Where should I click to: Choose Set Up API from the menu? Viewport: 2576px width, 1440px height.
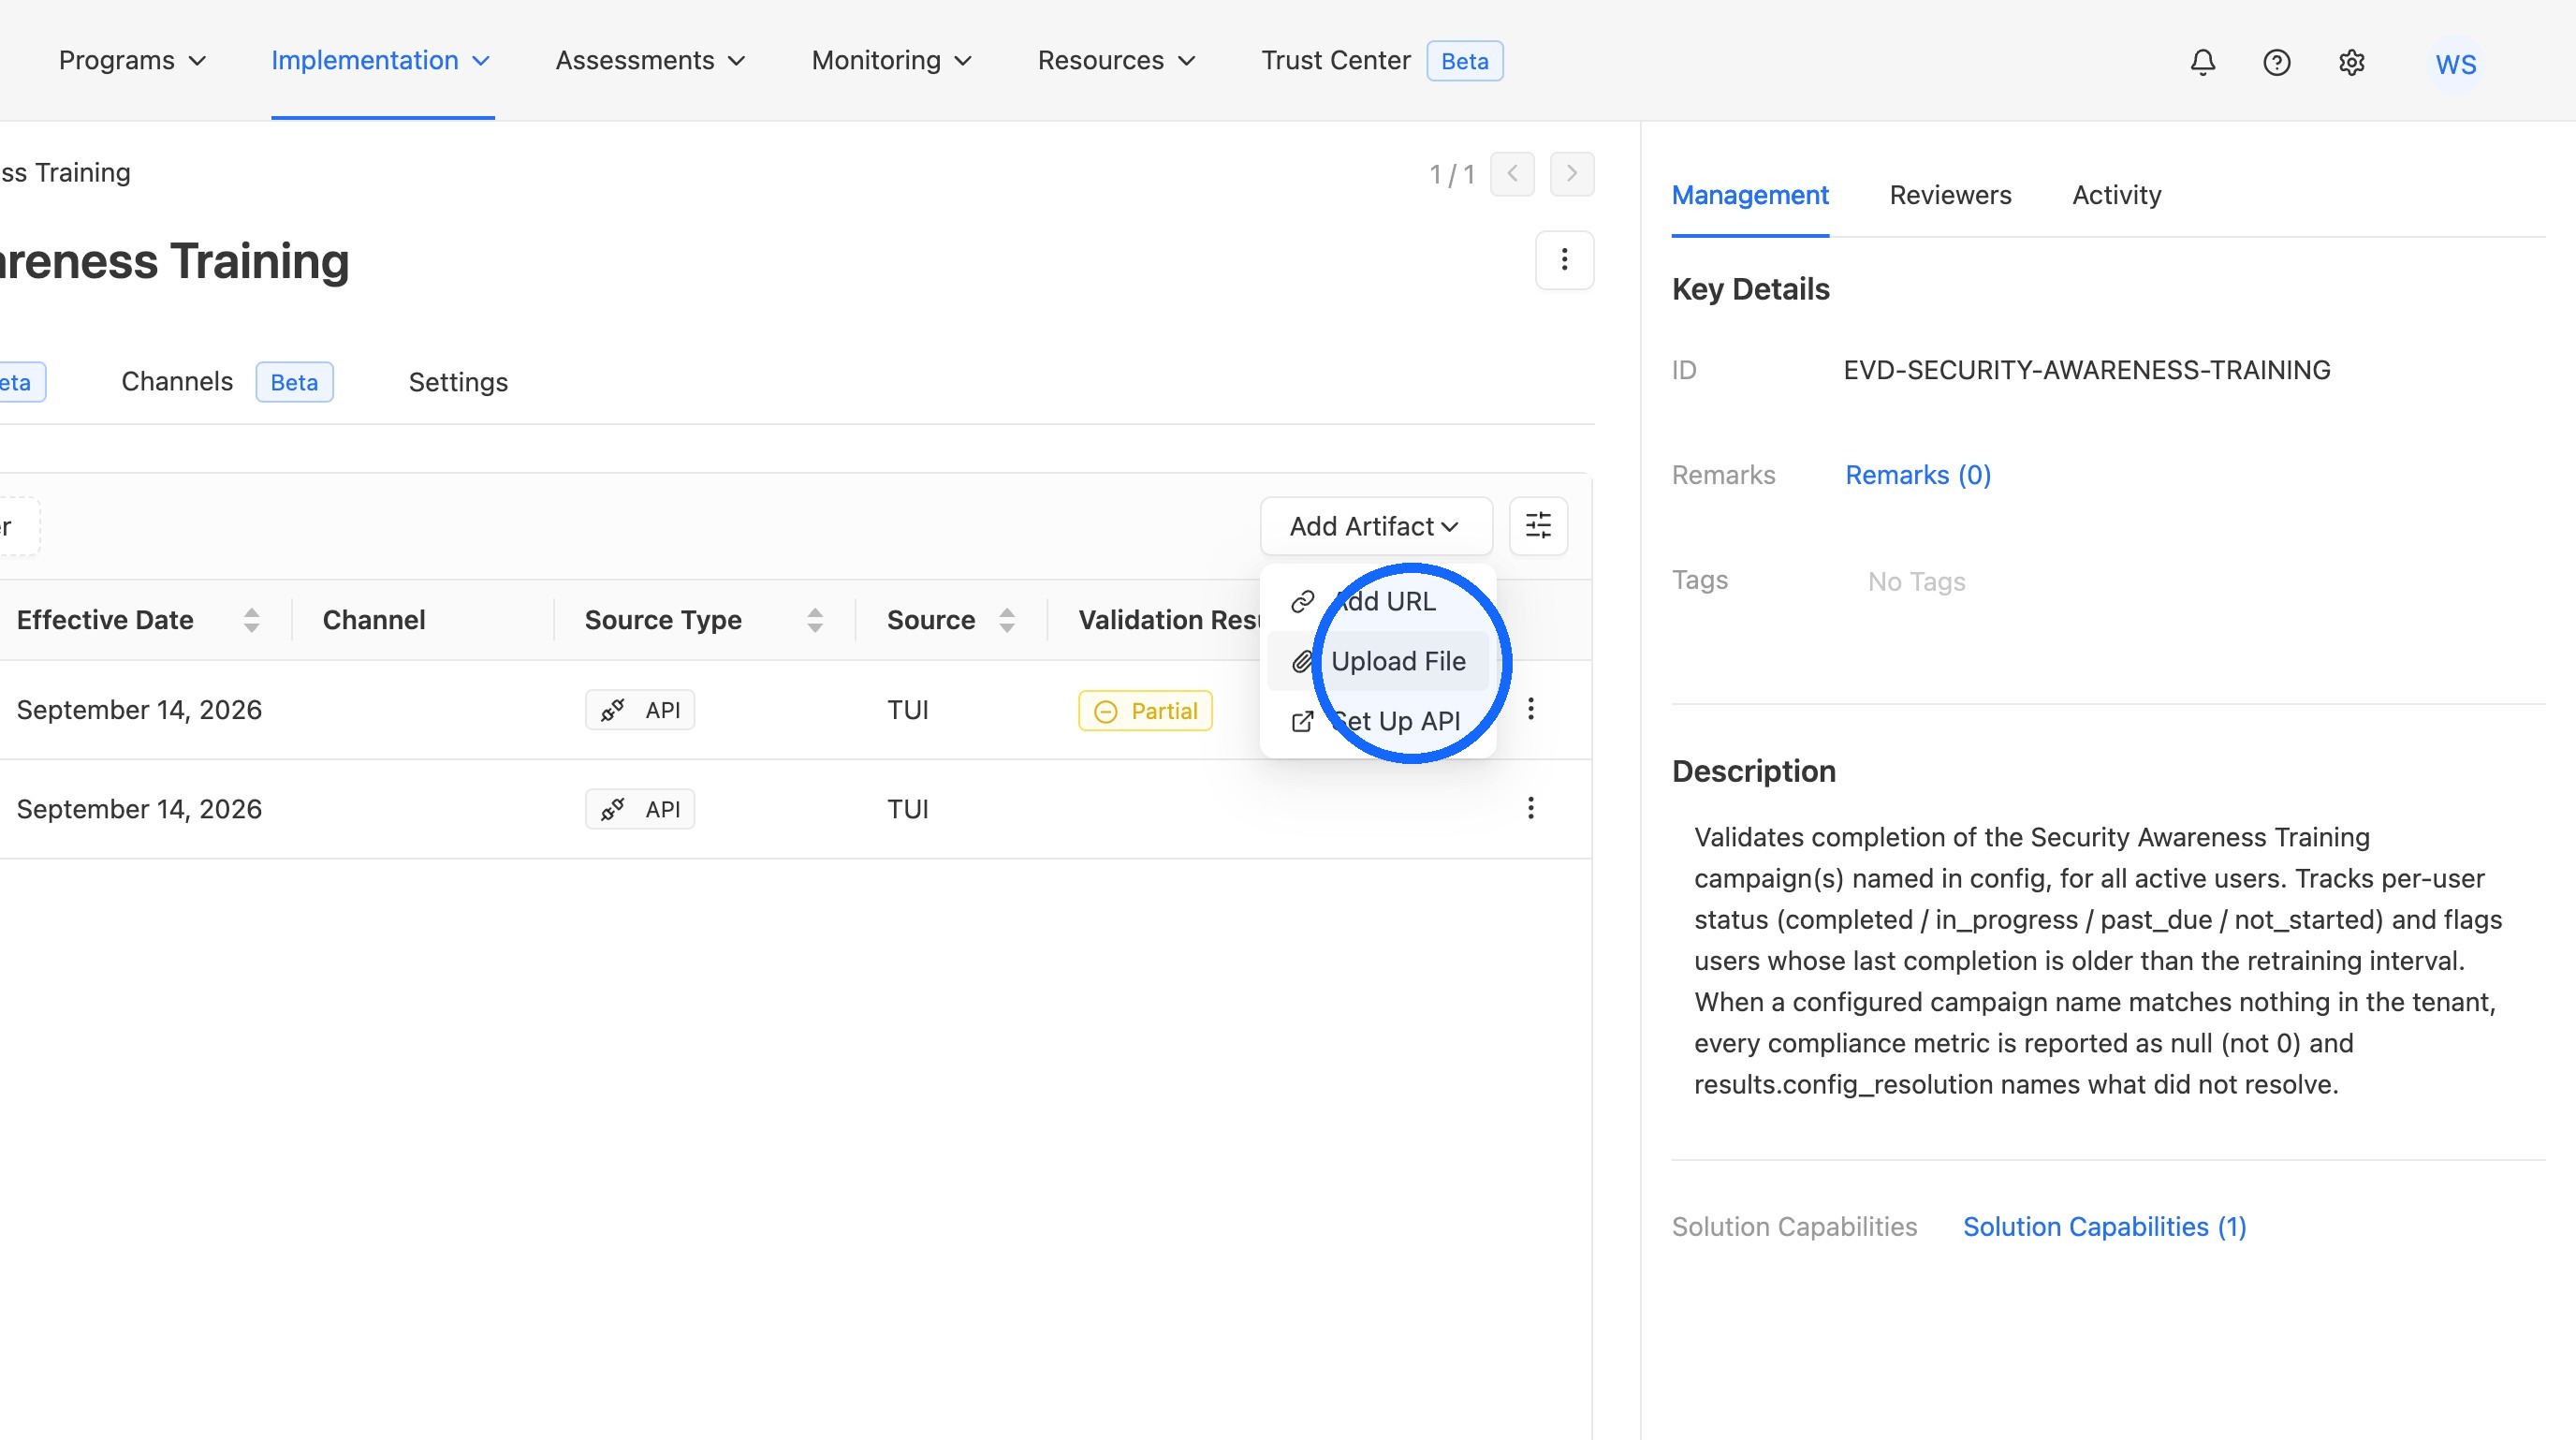1378,721
